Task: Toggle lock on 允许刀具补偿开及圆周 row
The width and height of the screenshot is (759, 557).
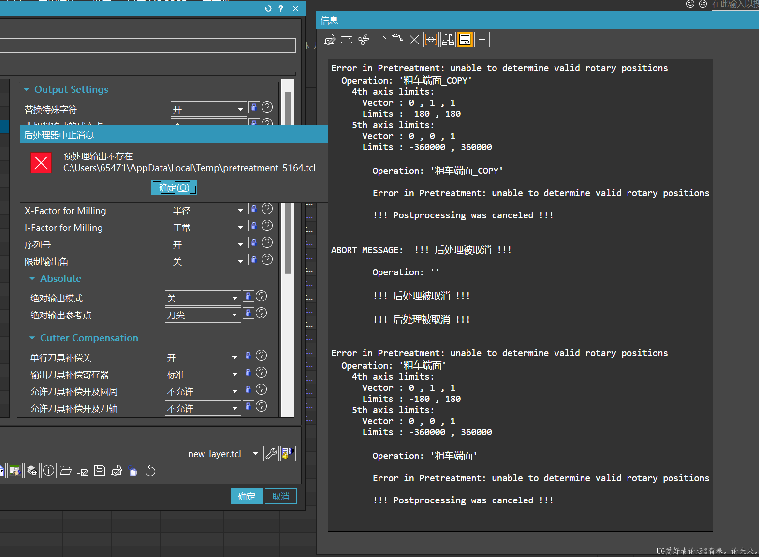Action: pyautogui.click(x=248, y=389)
